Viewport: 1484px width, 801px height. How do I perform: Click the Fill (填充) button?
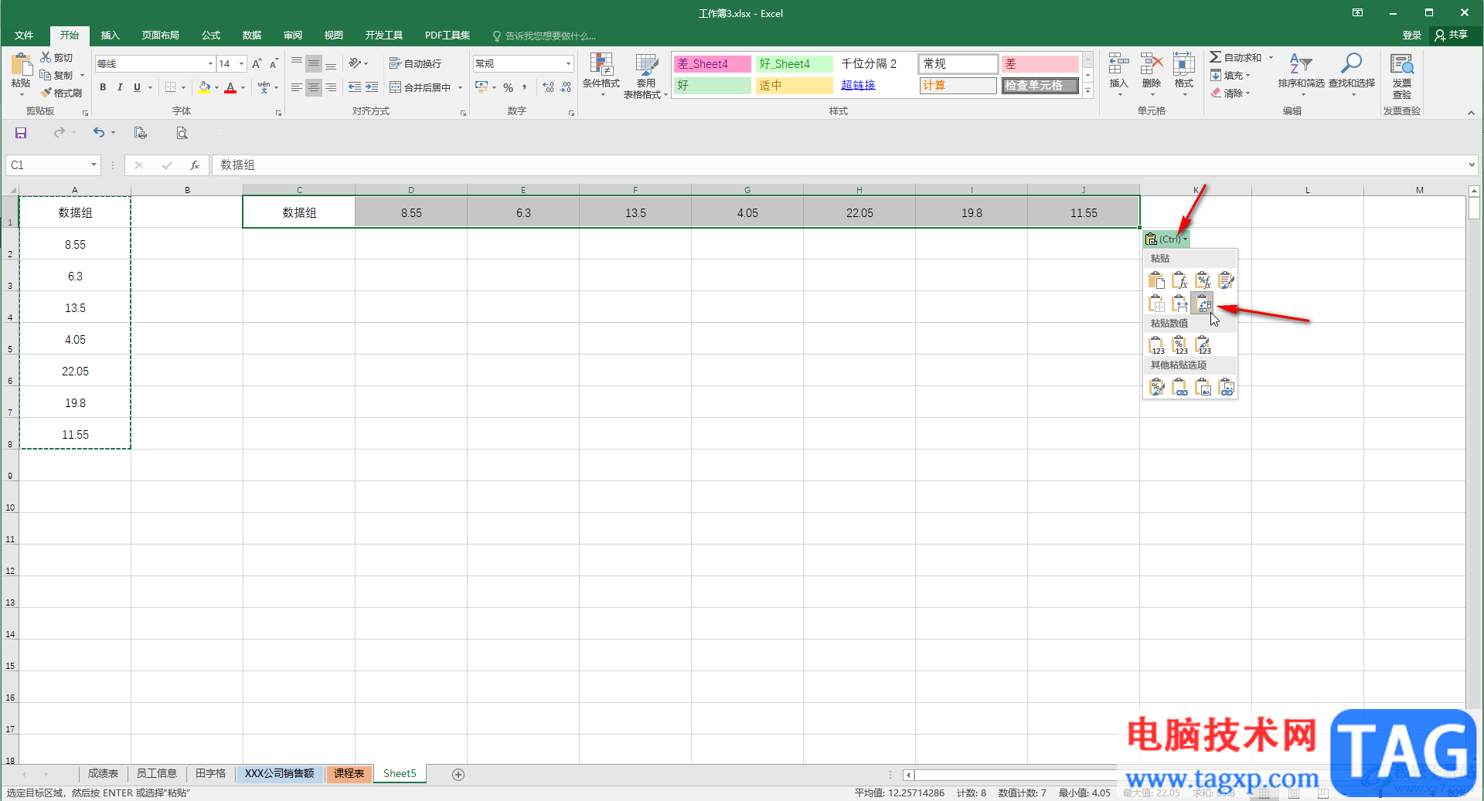point(1230,76)
